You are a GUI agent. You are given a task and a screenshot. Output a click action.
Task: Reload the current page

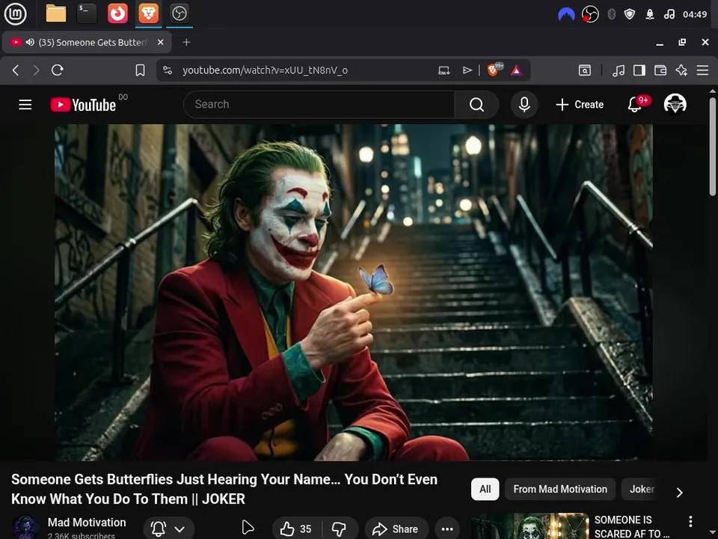58,70
